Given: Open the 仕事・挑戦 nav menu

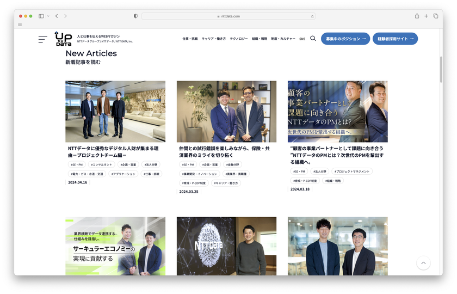Looking at the screenshot, I should pyautogui.click(x=190, y=39).
